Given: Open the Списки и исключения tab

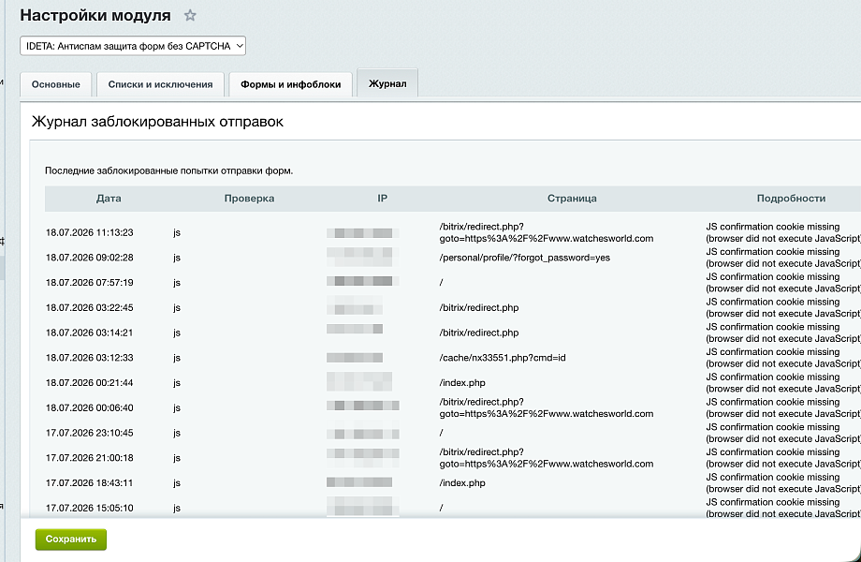Looking at the screenshot, I should point(160,84).
